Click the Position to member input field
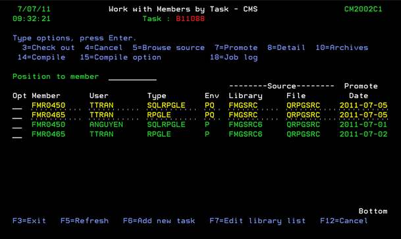This screenshot has height=239, width=401. pos(132,76)
